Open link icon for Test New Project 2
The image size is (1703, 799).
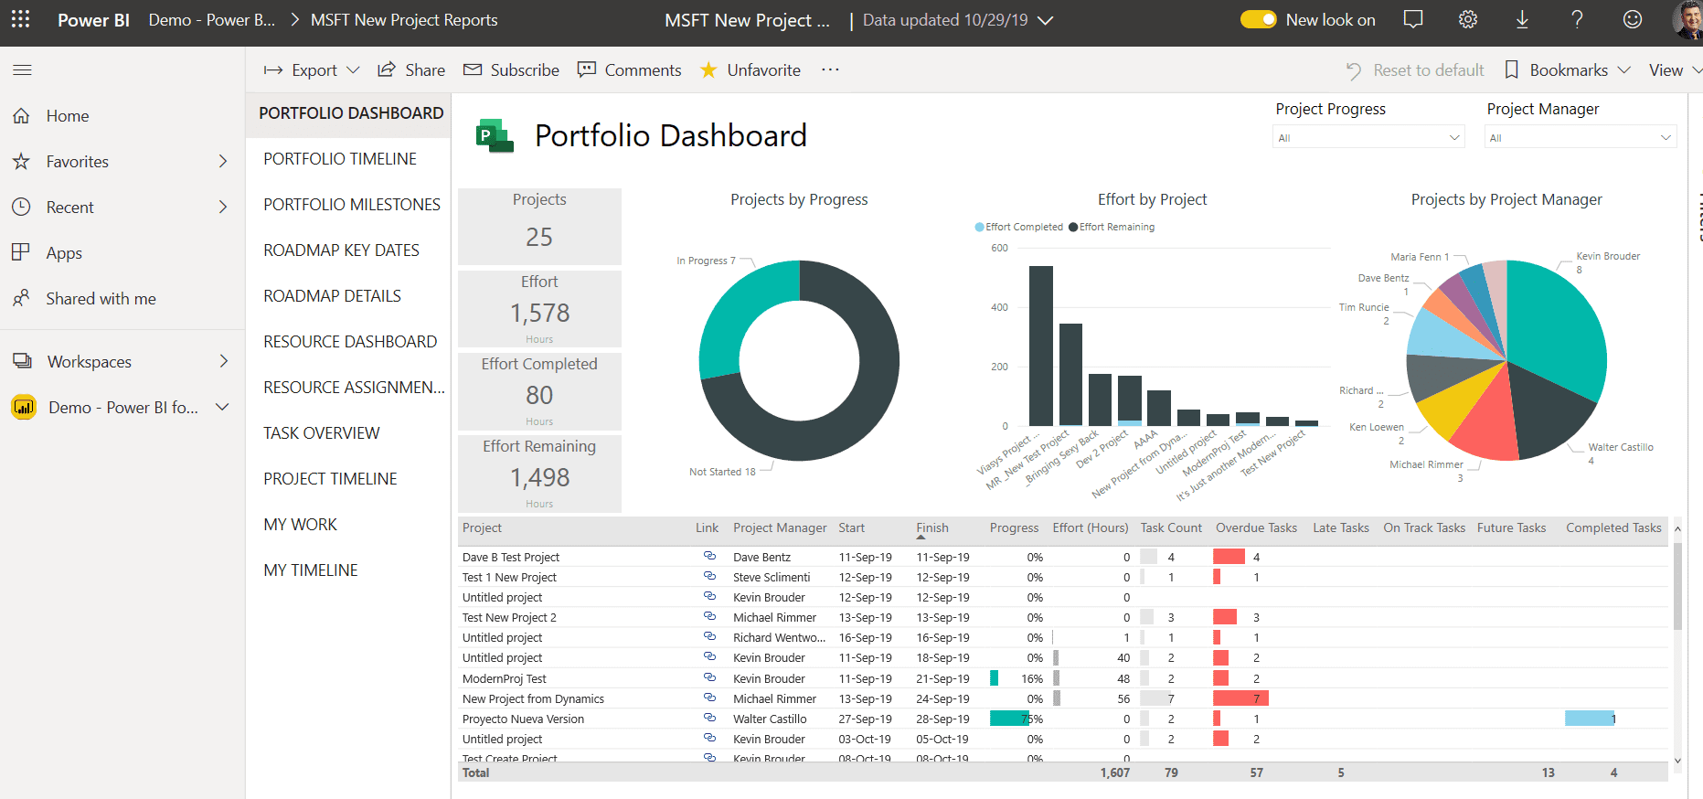pos(709,616)
